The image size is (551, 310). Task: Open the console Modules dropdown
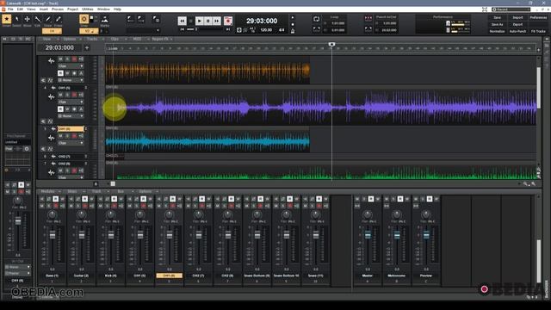[x=51, y=191]
